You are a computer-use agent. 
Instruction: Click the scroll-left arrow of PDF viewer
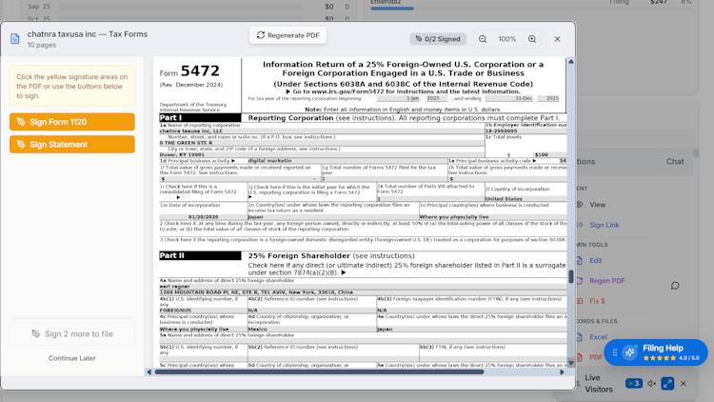pos(149,372)
